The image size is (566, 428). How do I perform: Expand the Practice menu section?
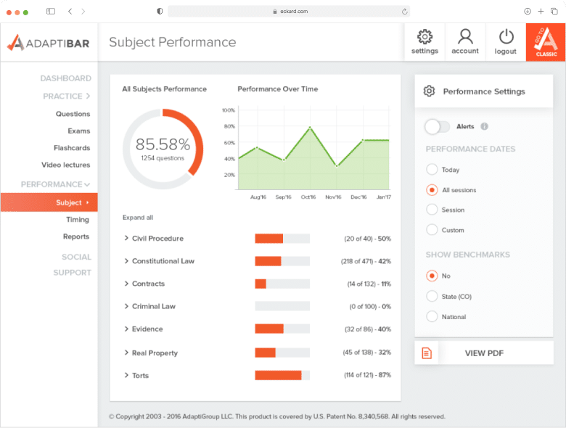[67, 96]
